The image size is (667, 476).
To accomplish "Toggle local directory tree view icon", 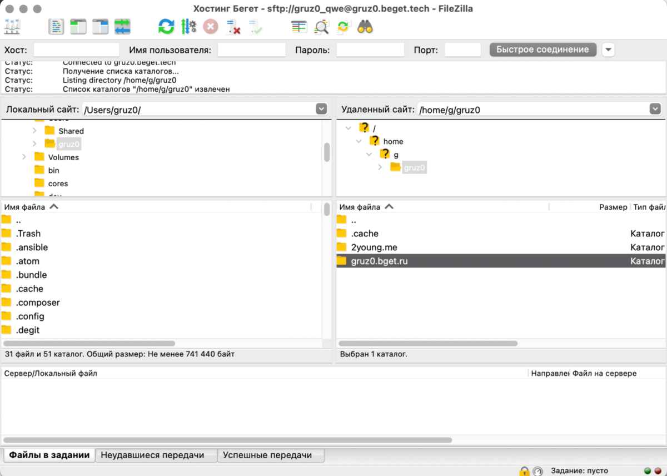I will 78,26.
